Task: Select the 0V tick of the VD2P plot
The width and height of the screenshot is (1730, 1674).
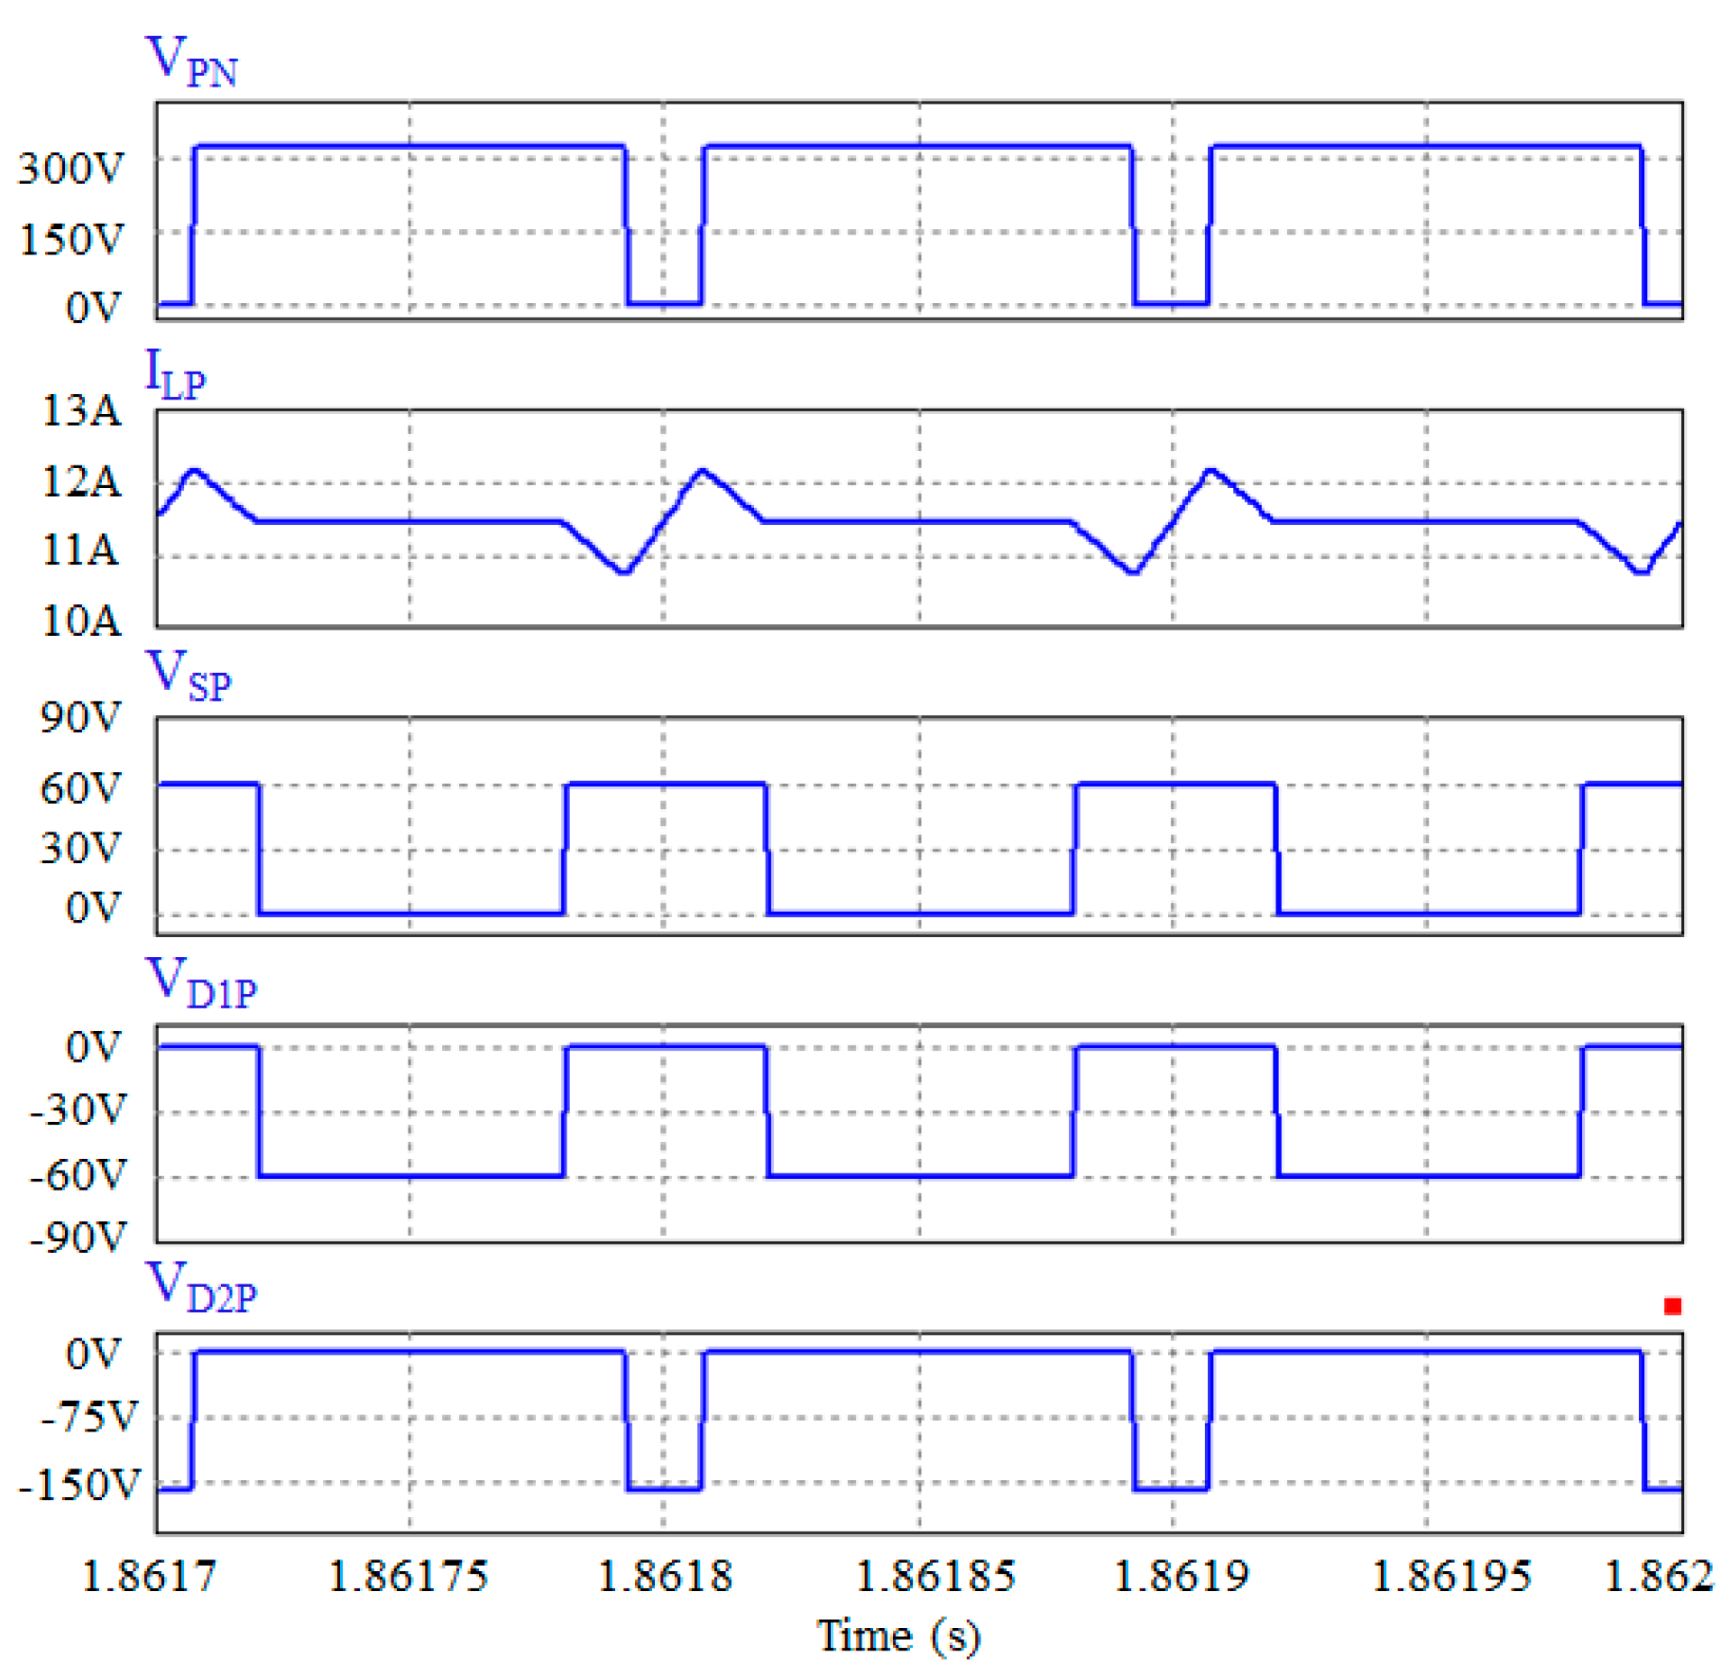Action: (93, 1355)
